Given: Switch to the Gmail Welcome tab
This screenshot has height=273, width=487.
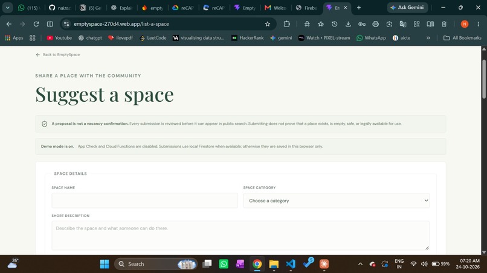Looking at the screenshot, I should pyautogui.click(x=276, y=8).
